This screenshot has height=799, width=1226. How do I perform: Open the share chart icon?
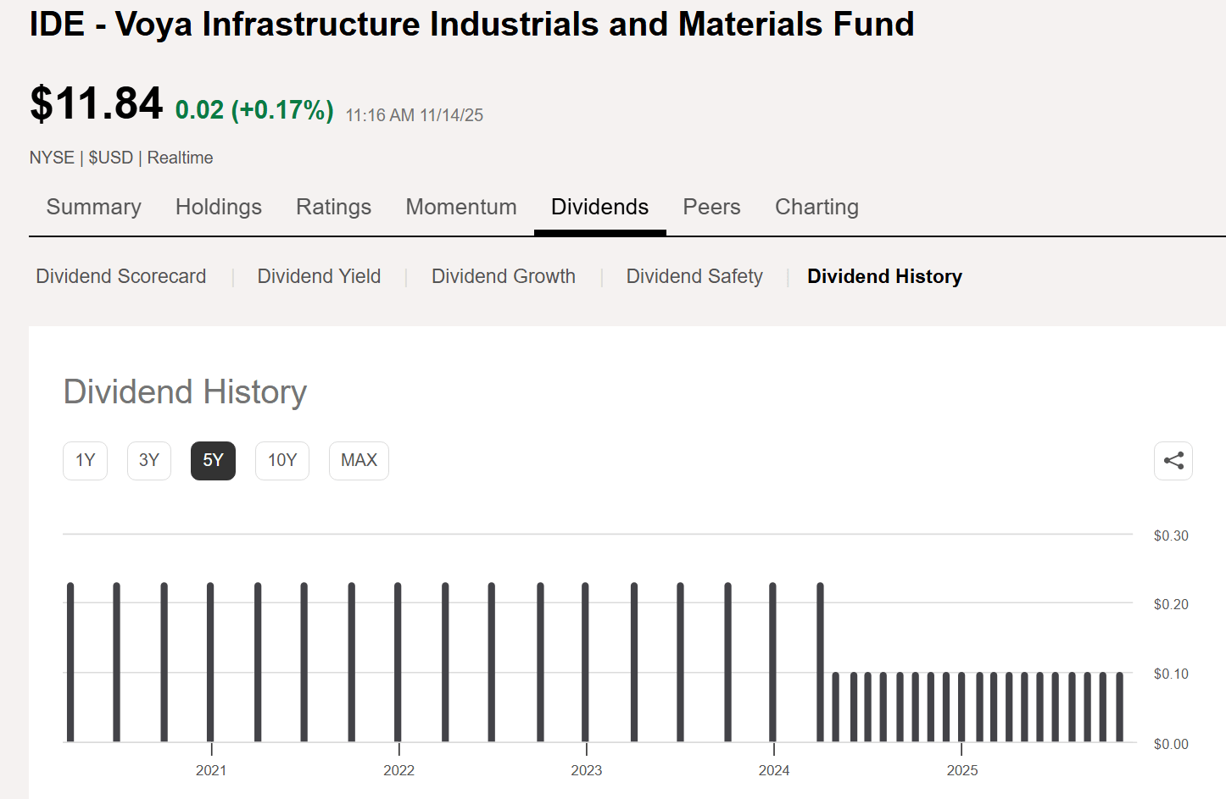(1173, 460)
